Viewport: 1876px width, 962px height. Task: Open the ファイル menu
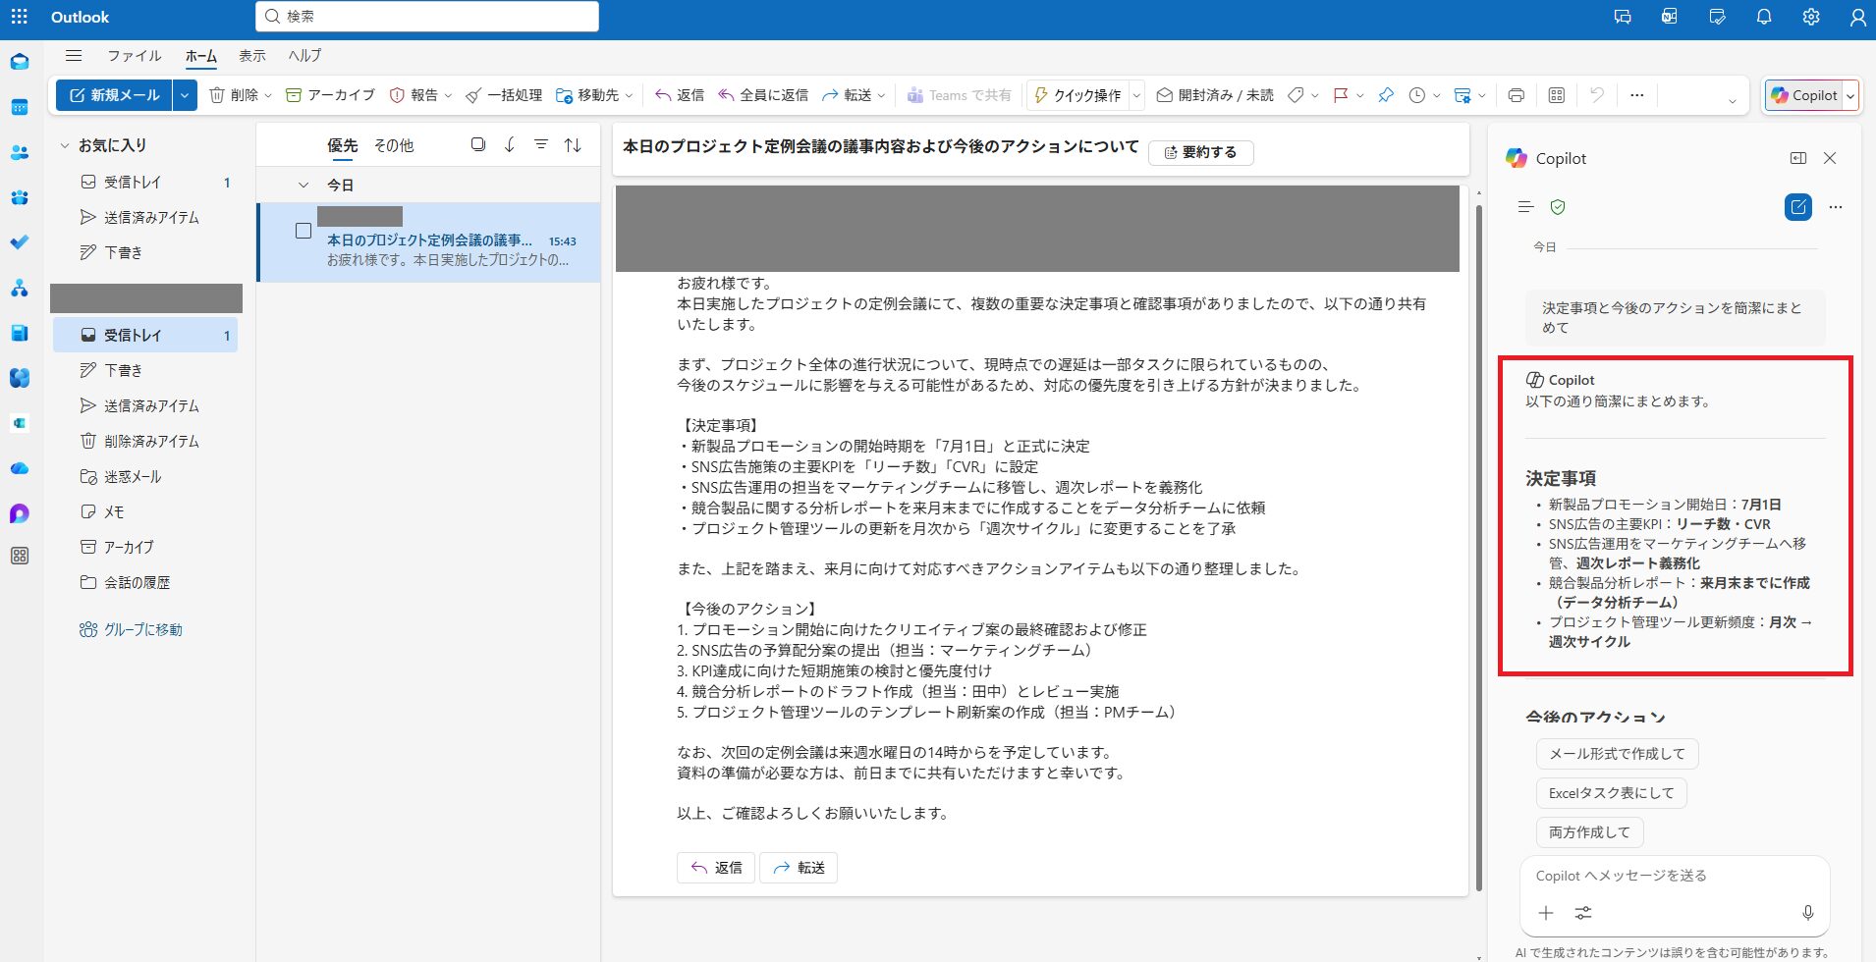point(135,56)
